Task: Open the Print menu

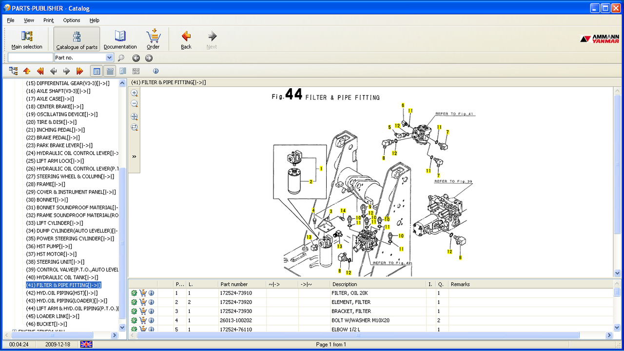Action: pos(48,20)
